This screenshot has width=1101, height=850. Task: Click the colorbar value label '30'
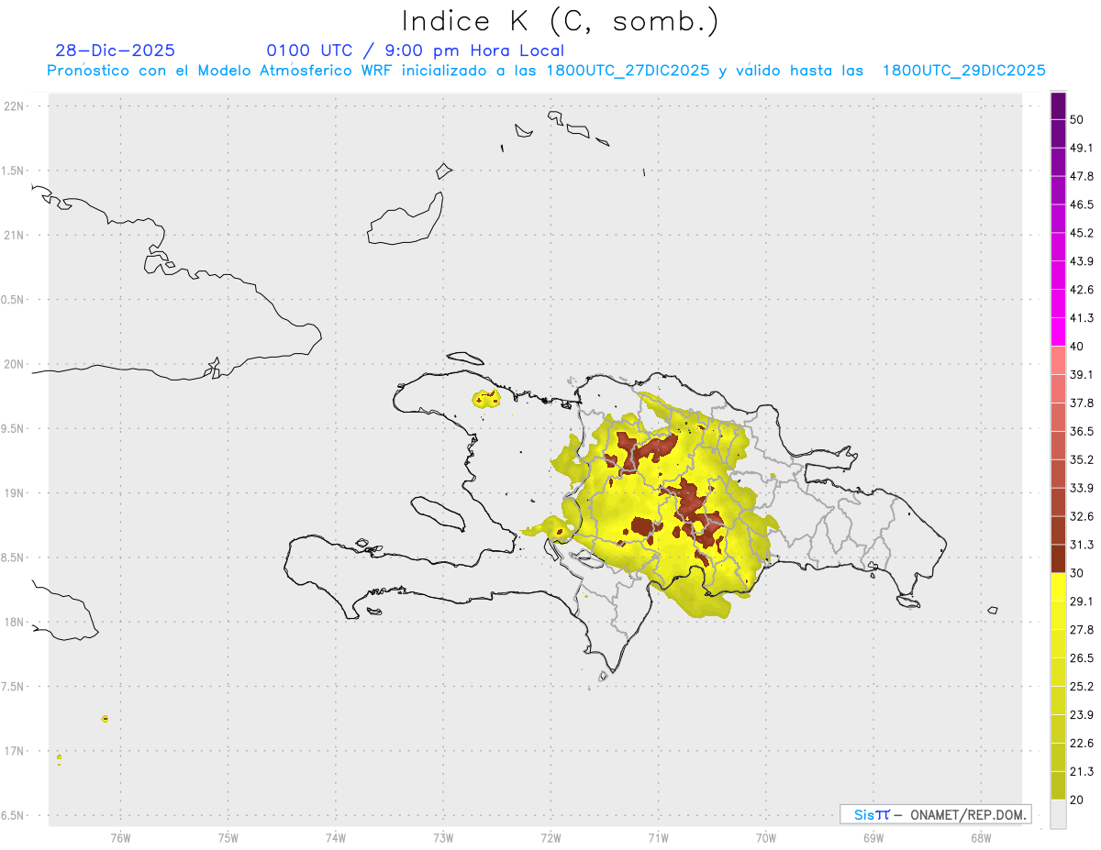pyautogui.click(x=1077, y=573)
